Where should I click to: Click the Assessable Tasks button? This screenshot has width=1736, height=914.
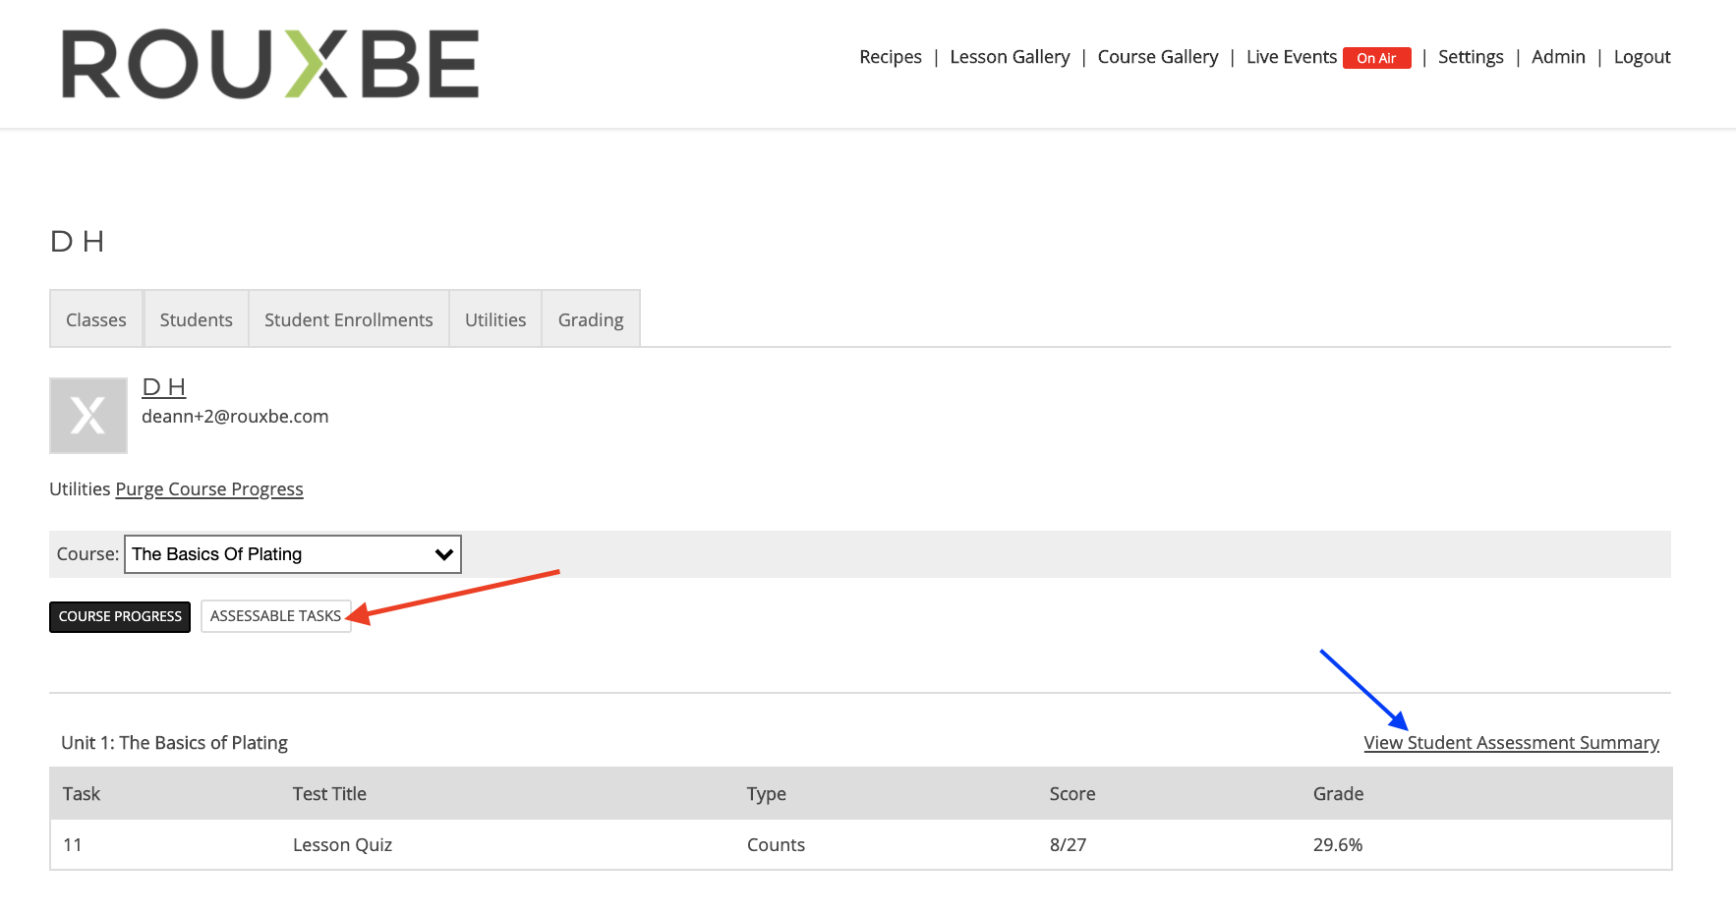coord(276,616)
